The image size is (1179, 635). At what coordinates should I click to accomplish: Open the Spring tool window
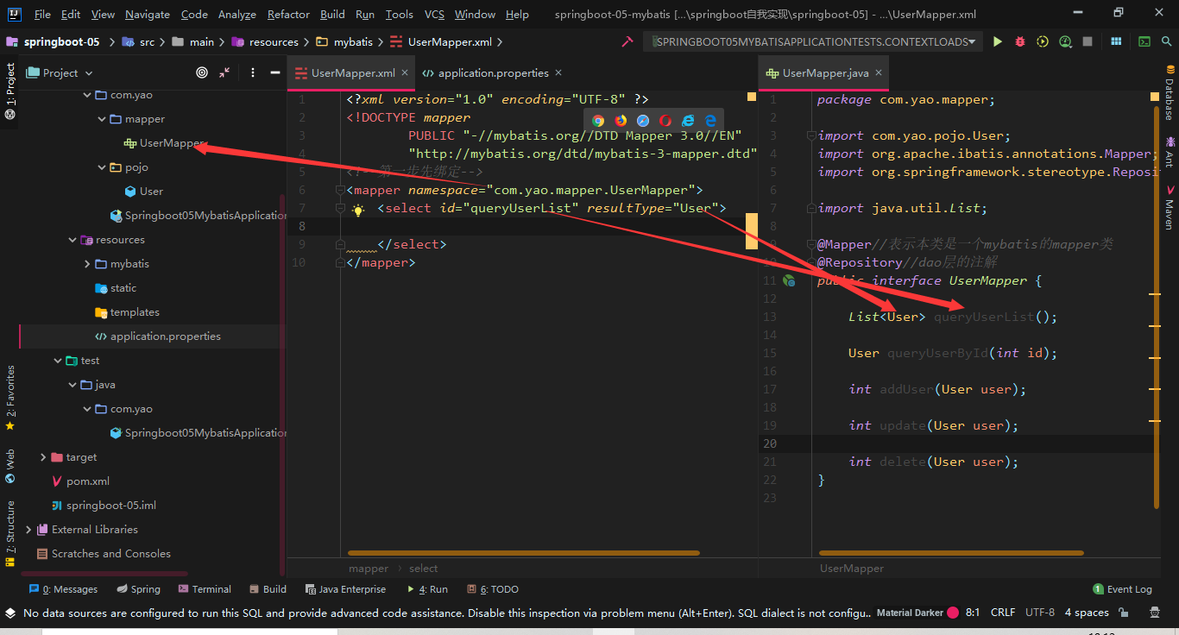[138, 589]
